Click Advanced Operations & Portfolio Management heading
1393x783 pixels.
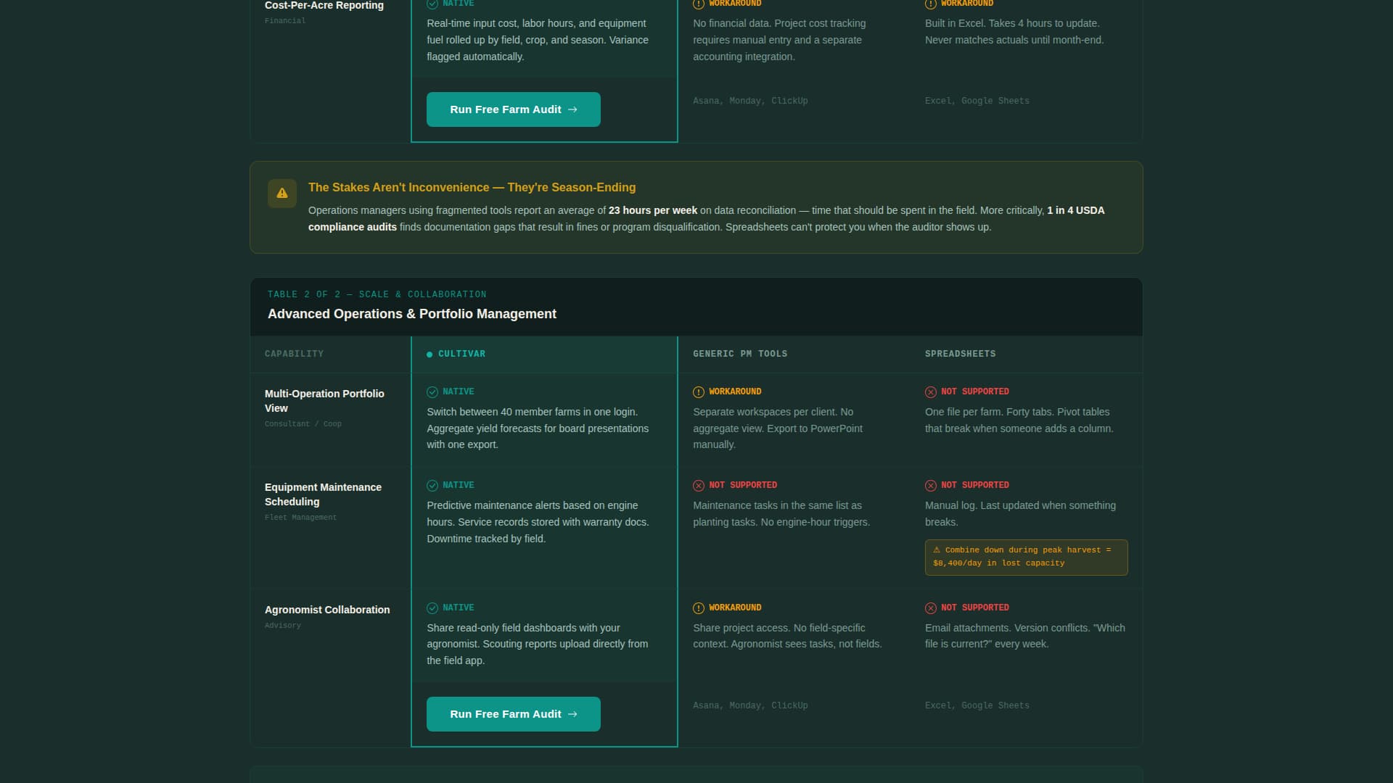tap(412, 314)
